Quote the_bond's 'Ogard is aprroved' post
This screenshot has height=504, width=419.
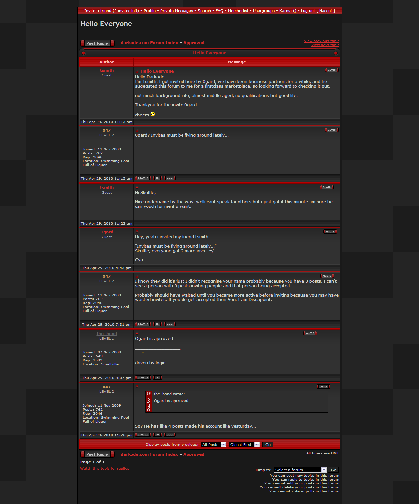(x=310, y=333)
